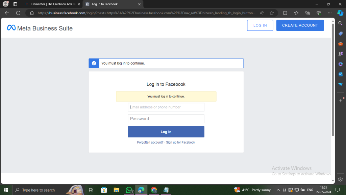Image resolution: width=346 pixels, height=195 pixels.
Task: Open Edge profile avatar icon
Action: coord(5,4)
